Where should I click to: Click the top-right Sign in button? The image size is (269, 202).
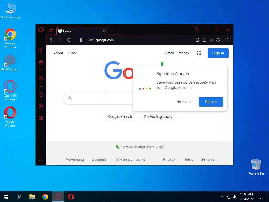[x=218, y=53]
